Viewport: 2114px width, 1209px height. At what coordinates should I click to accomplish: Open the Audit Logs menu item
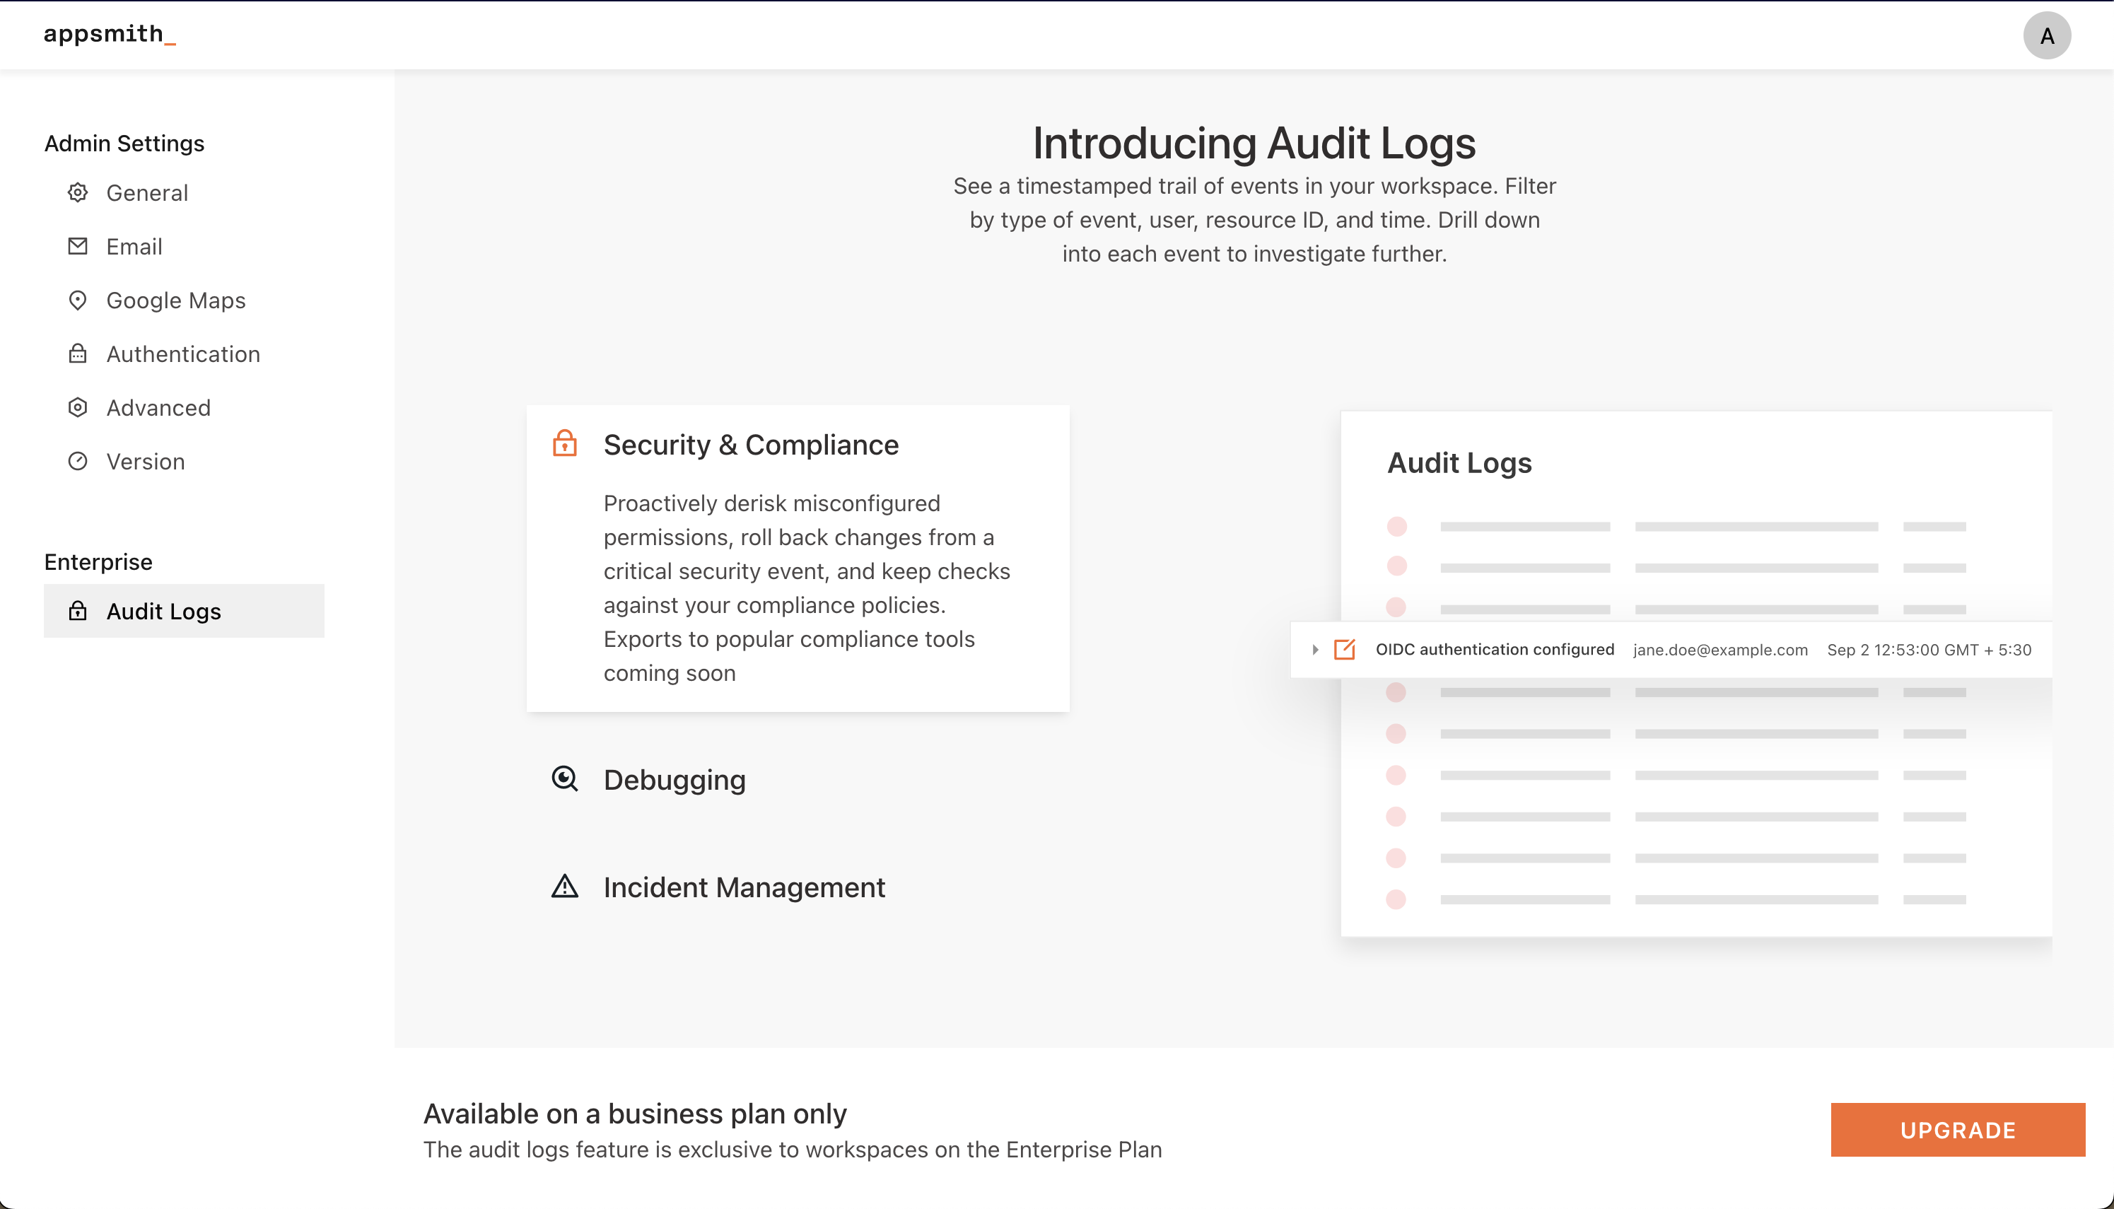[165, 611]
